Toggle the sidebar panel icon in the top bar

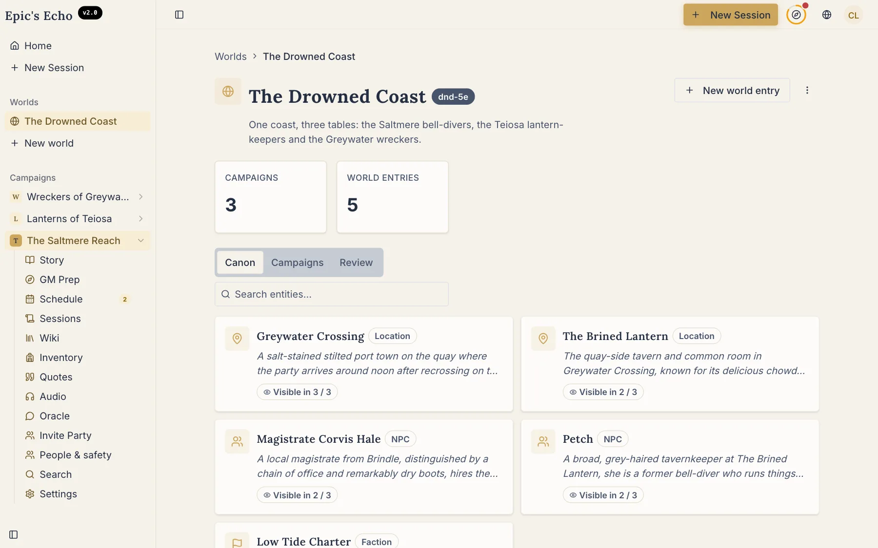pyautogui.click(x=179, y=15)
